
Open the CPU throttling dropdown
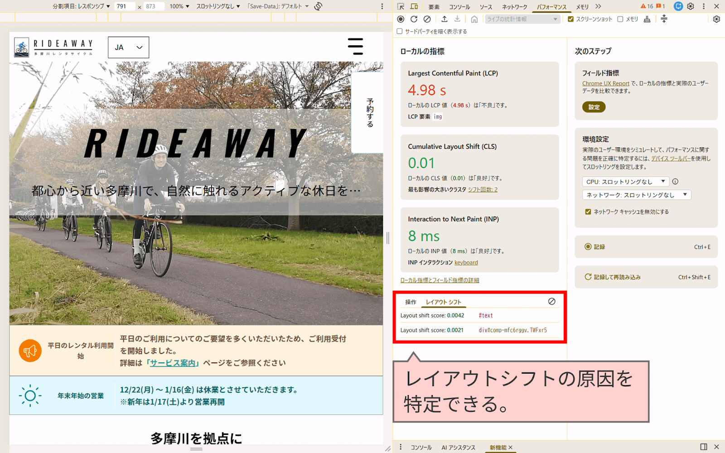[x=625, y=181]
